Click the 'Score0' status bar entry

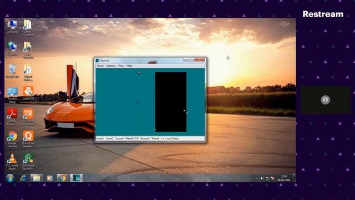(120, 138)
